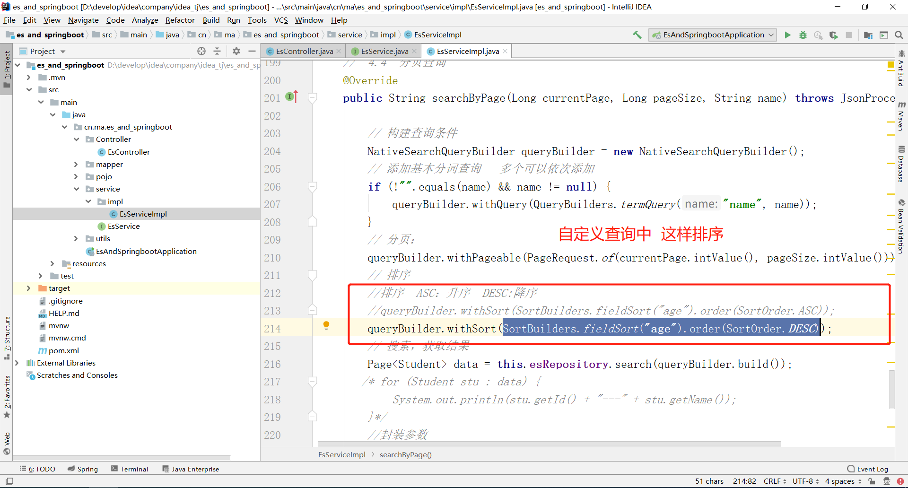Image resolution: width=908 pixels, height=488 pixels.
Task: Click the service breadcrumb in navigation bar
Action: [345, 35]
